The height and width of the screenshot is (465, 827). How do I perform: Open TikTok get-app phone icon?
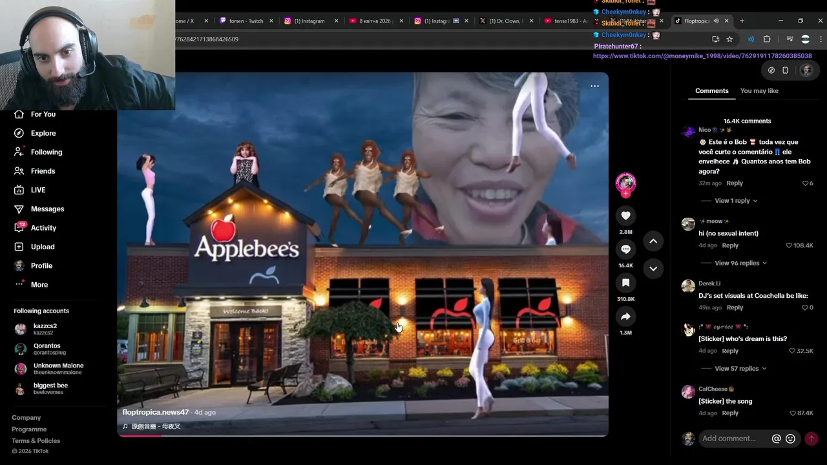tap(785, 70)
